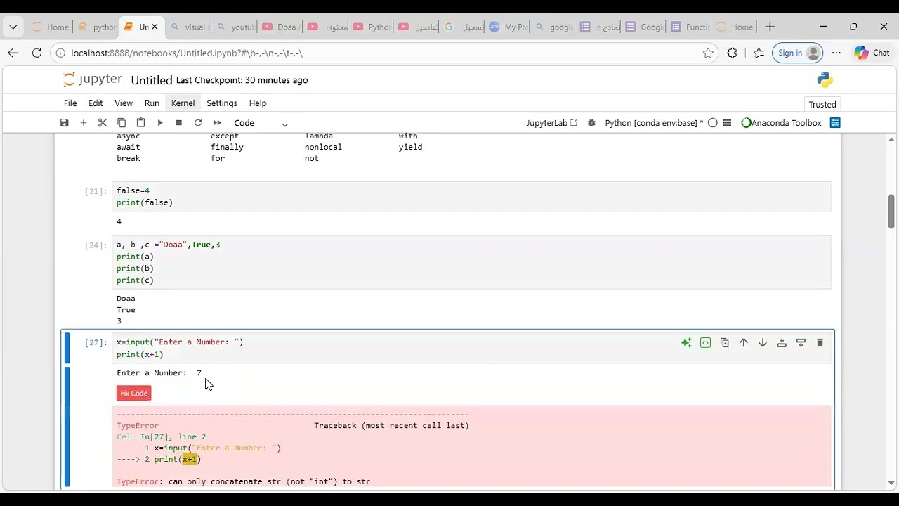
Task: Switch to the Functi forms tab
Action: pyautogui.click(x=690, y=27)
